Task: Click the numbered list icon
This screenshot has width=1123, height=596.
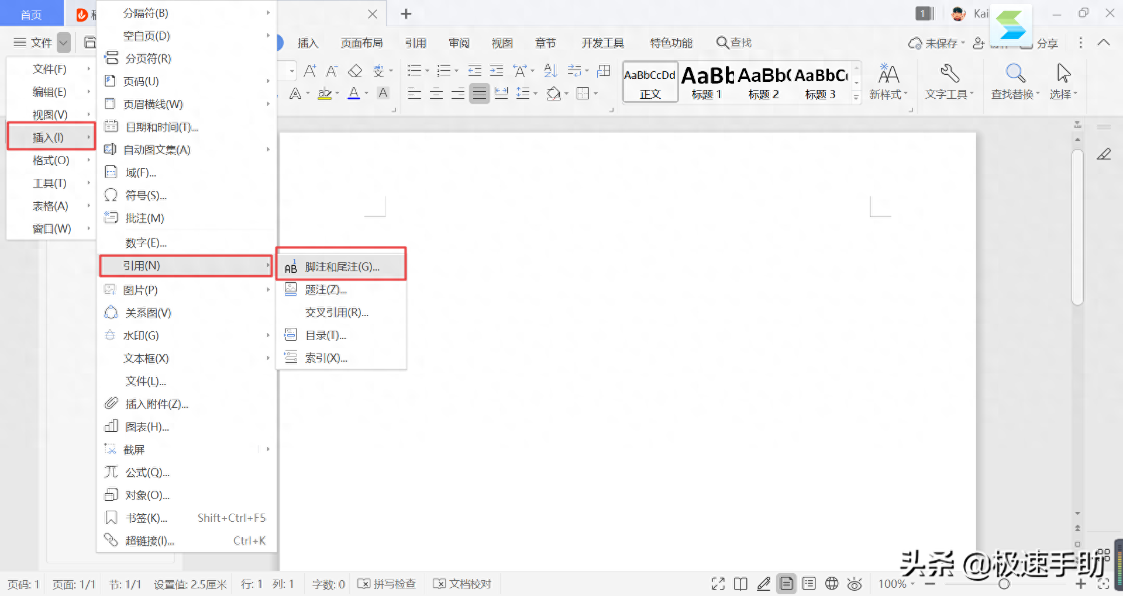Action: (x=444, y=71)
